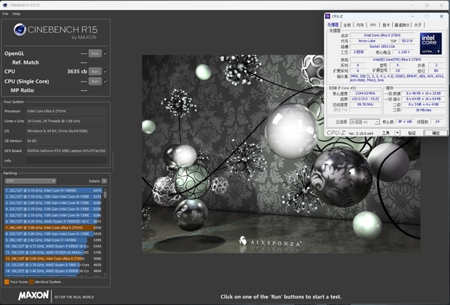This screenshot has height=305, width=450.
Task: Select rank 11 AMD RYZEN AI MAX+ entry
Action: point(53,253)
